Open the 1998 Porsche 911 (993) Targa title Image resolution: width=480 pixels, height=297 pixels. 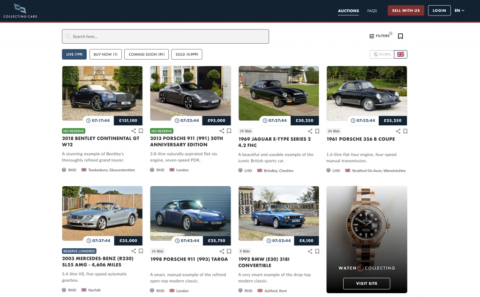point(189,259)
